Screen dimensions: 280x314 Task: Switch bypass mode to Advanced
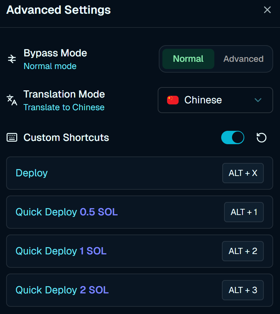243,59
